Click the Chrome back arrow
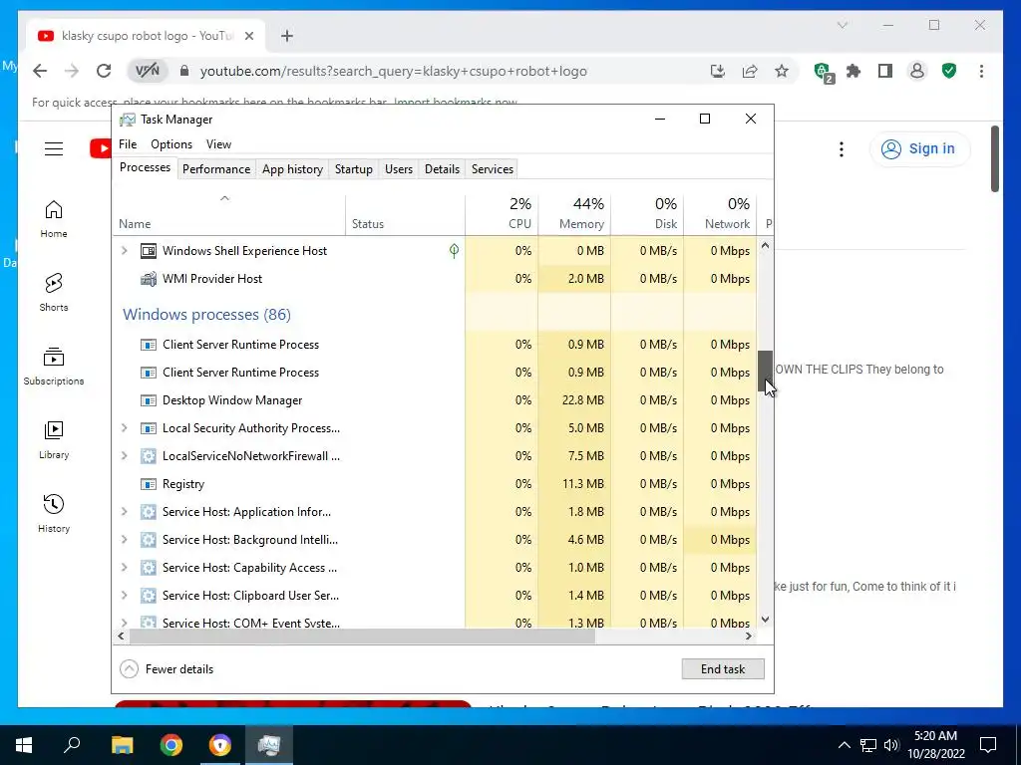 click(x=40, y=71)
